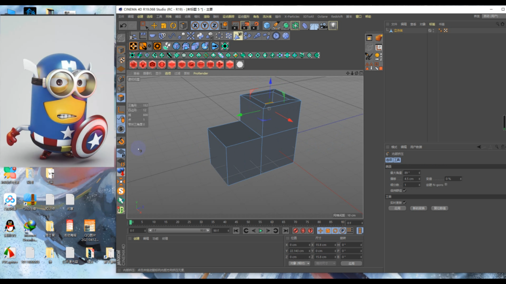Select the Rotate tool icon
The width and height of the screenshot is (506, 284).
(173, 25)
